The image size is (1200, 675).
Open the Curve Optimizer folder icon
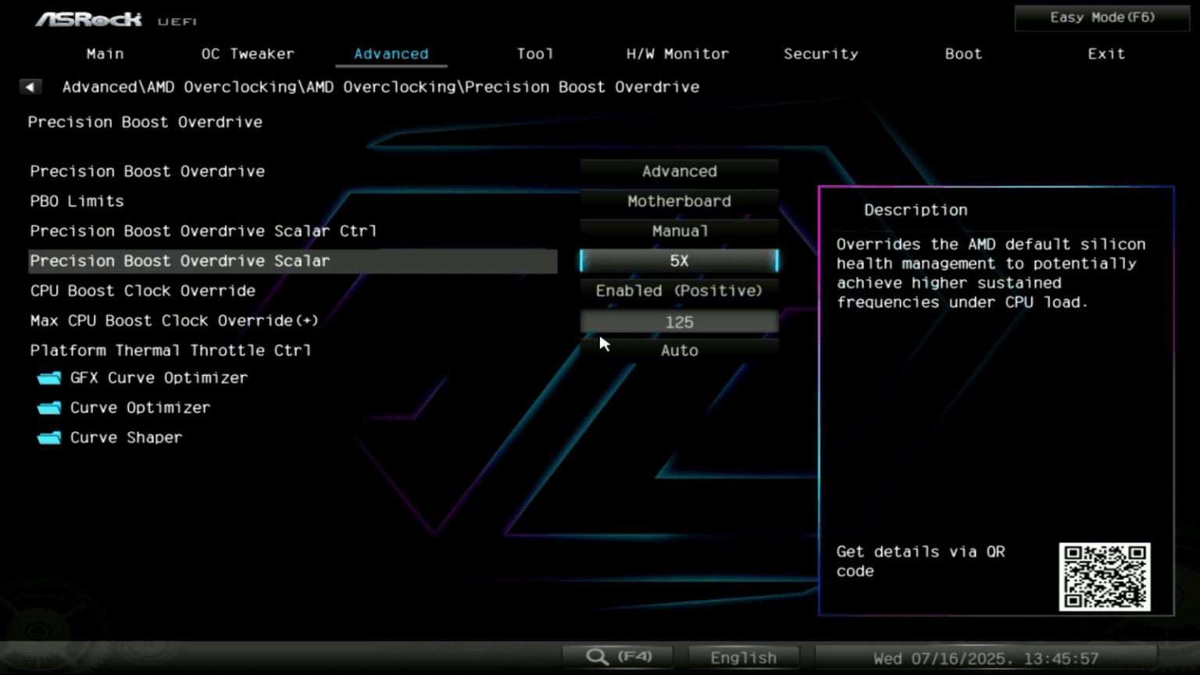click(49, 408)
